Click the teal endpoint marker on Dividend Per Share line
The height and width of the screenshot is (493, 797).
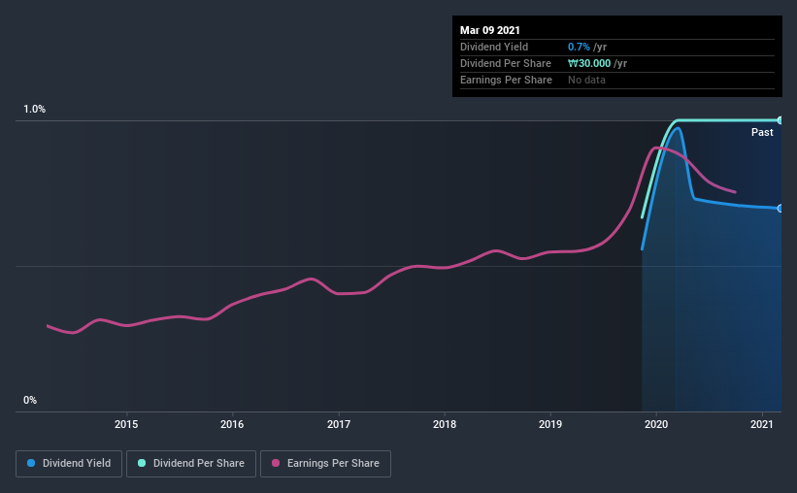[x=780, y=120]
